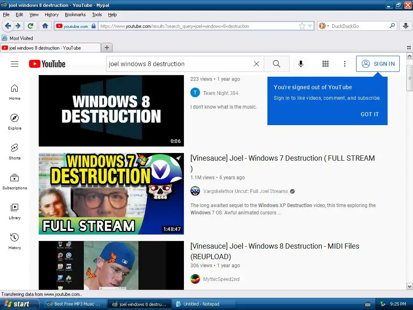Viewport: 413px width, 310px height.
Task: Click the MIDI Files video thumbnail
Action: (x=111, y=265)
